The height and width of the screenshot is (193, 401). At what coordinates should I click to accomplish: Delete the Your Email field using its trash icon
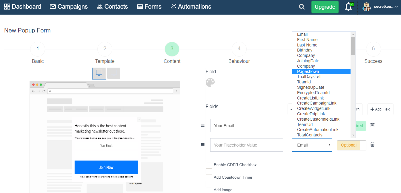[x=372, y=125]
